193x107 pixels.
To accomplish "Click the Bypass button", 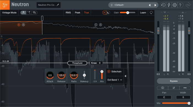I will pyautogui.click(x=174, y=81).
